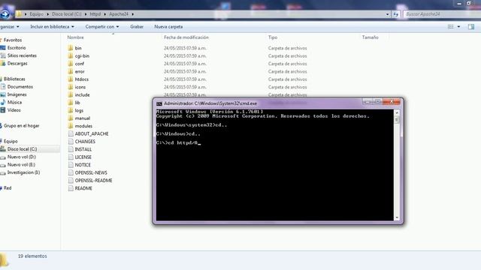Select the conf folder icon
481x270 pixels.
click(x=71, y=64)
